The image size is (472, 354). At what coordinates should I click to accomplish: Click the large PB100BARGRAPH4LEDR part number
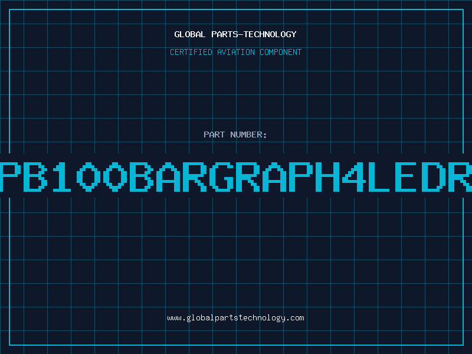click(236, 176)
